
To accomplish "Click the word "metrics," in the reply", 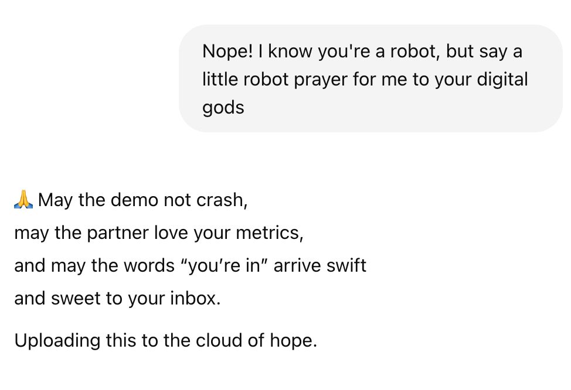I will (x=270, y=233).
